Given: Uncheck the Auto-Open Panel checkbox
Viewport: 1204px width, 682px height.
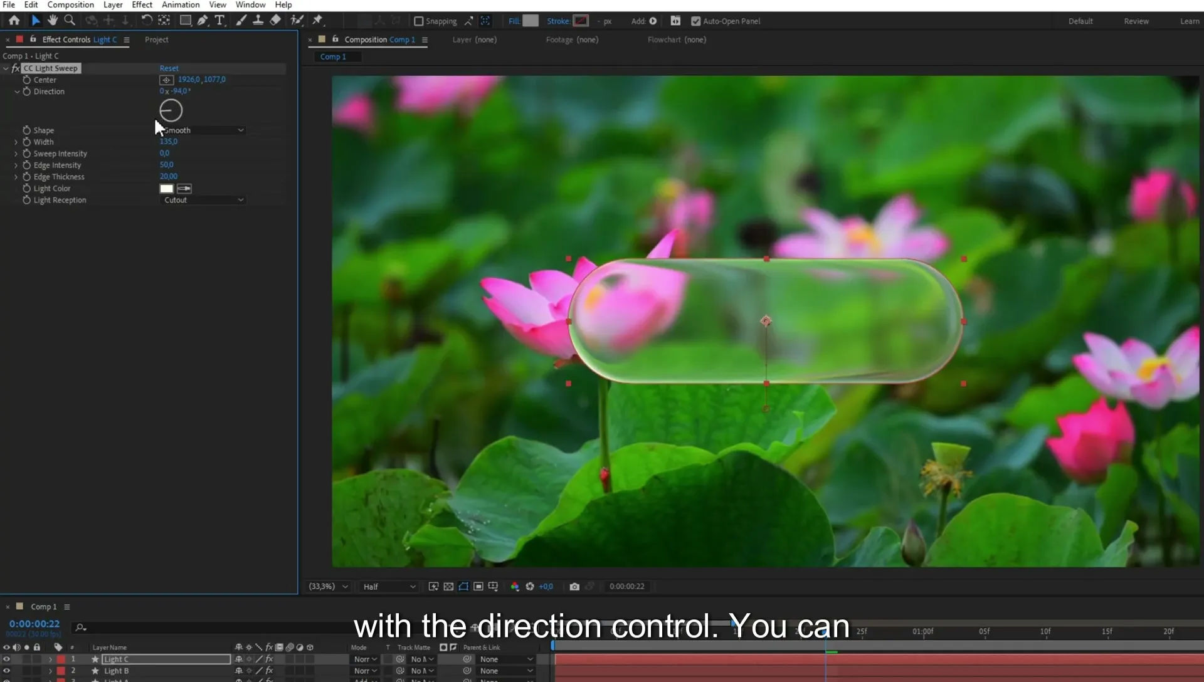Looking at the screenshot, I should (x=695, y=21).
